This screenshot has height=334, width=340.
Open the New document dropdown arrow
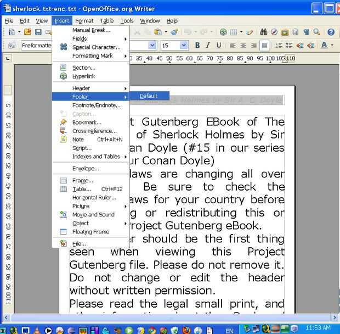(x=19, y=32)
